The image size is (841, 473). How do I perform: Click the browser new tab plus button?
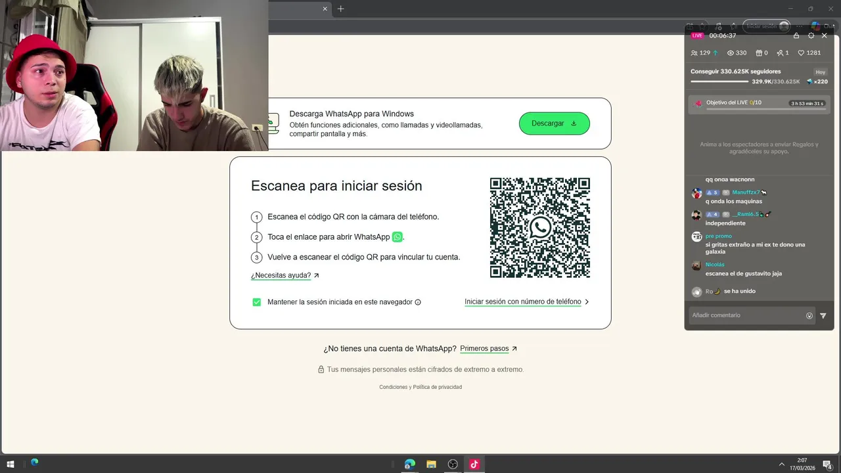pos(340,9)
